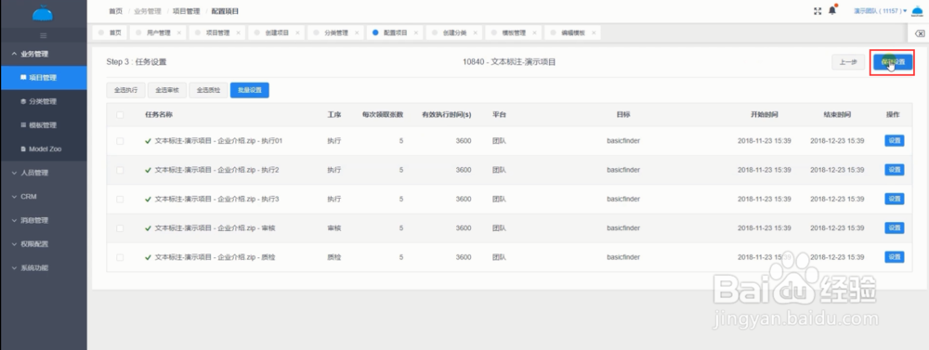Viewport: 929px width, 350px height.
Task: Open 模板管理 in the sidebar
Action: (44, 125)
